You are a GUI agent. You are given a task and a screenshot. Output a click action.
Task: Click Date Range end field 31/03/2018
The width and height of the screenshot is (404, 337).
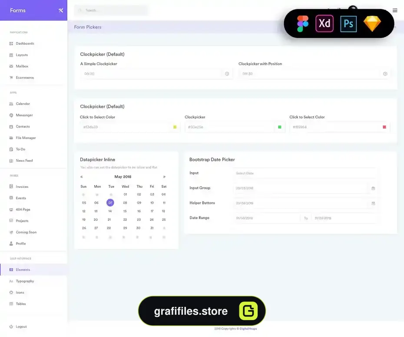coord(344,218)
